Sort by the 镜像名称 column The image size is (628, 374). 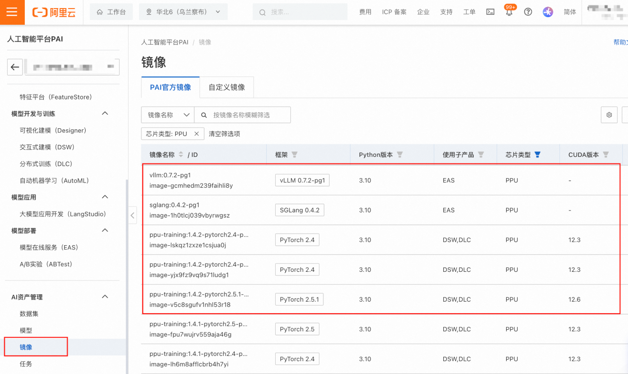point(180,154)
